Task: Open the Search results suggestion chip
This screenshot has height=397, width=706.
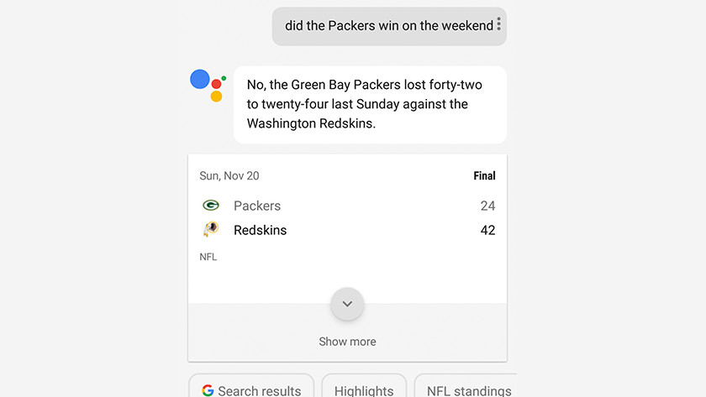Action: coord(251,389)
